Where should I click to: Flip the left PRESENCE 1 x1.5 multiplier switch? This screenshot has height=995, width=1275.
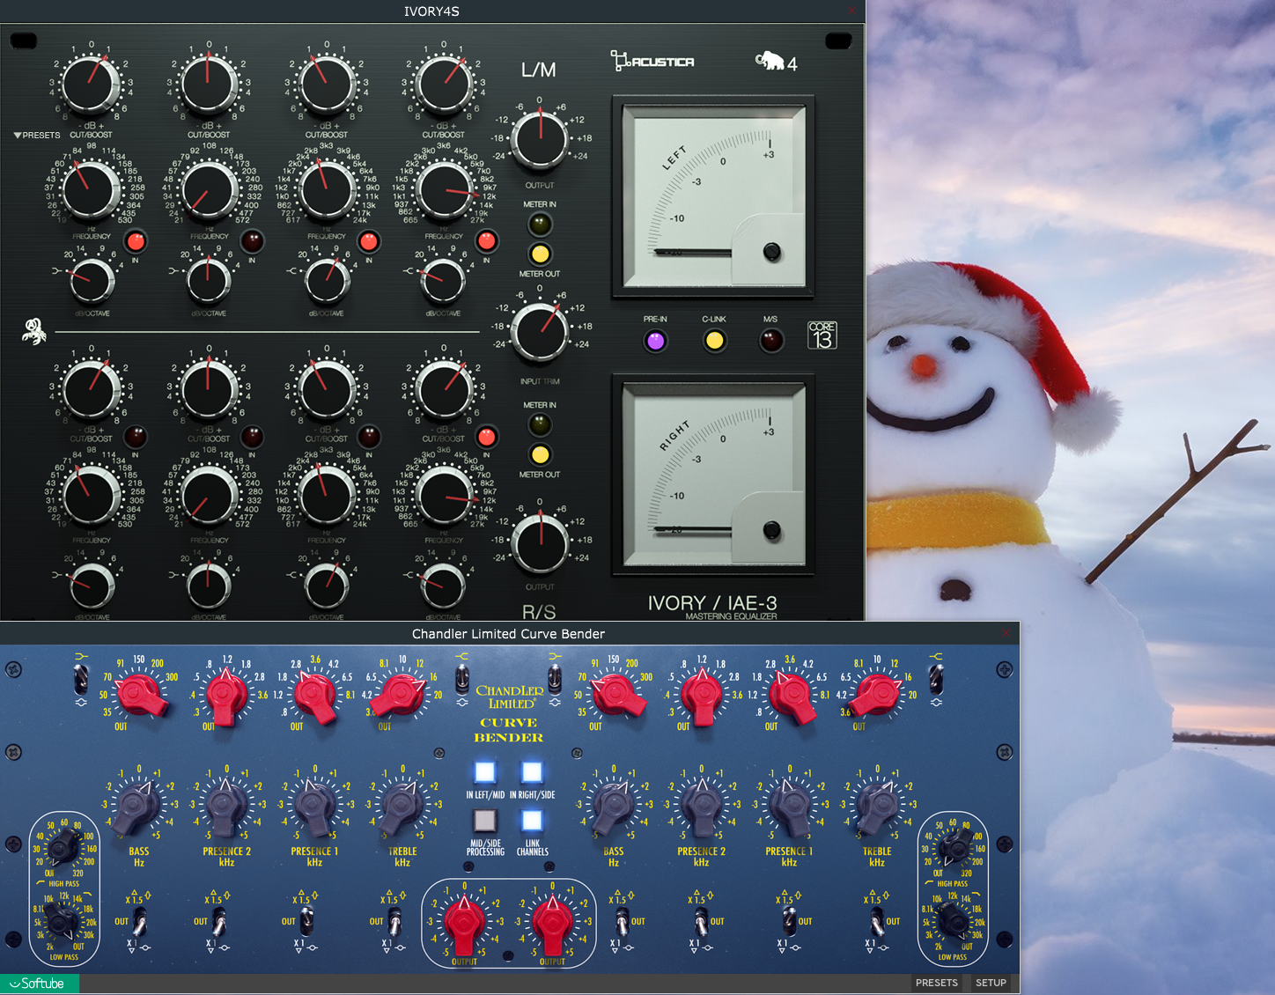tap(306, 922)
